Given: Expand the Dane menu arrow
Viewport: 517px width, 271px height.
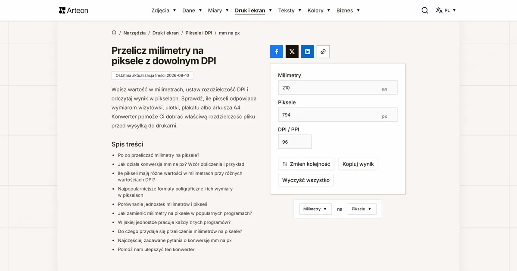Looking at the screenshot, I should pos(200,10).
